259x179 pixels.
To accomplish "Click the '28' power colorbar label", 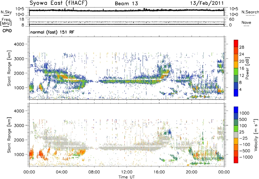I will pyautogui.click(x=242, y=47).
